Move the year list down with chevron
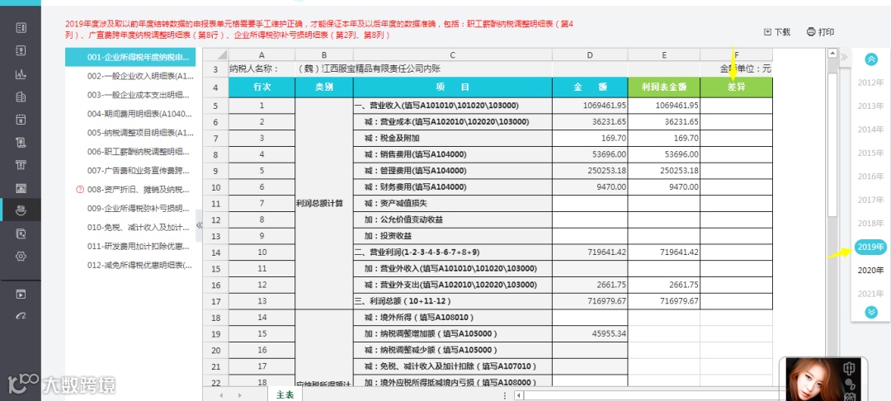 pos(871,312)
